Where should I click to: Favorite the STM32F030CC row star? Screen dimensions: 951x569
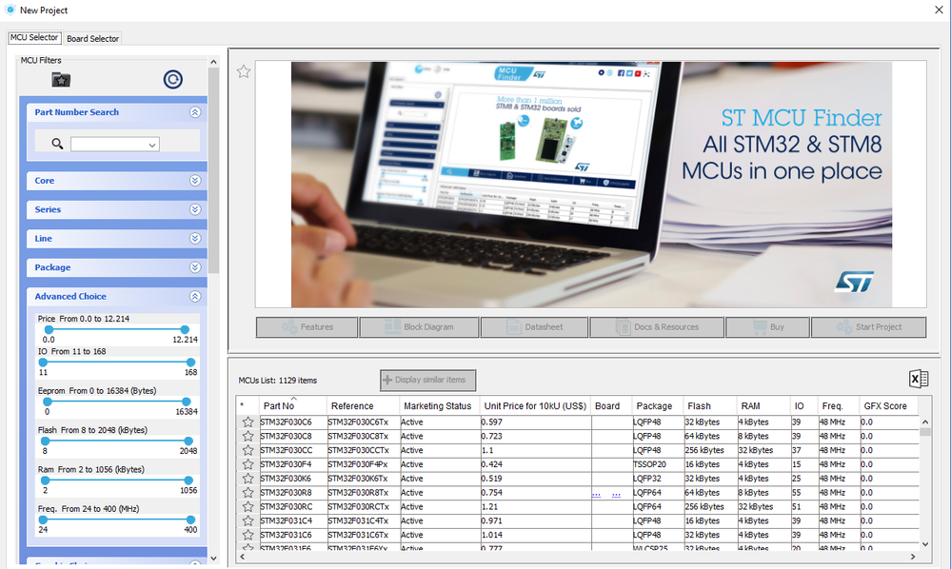pos(248,450)
